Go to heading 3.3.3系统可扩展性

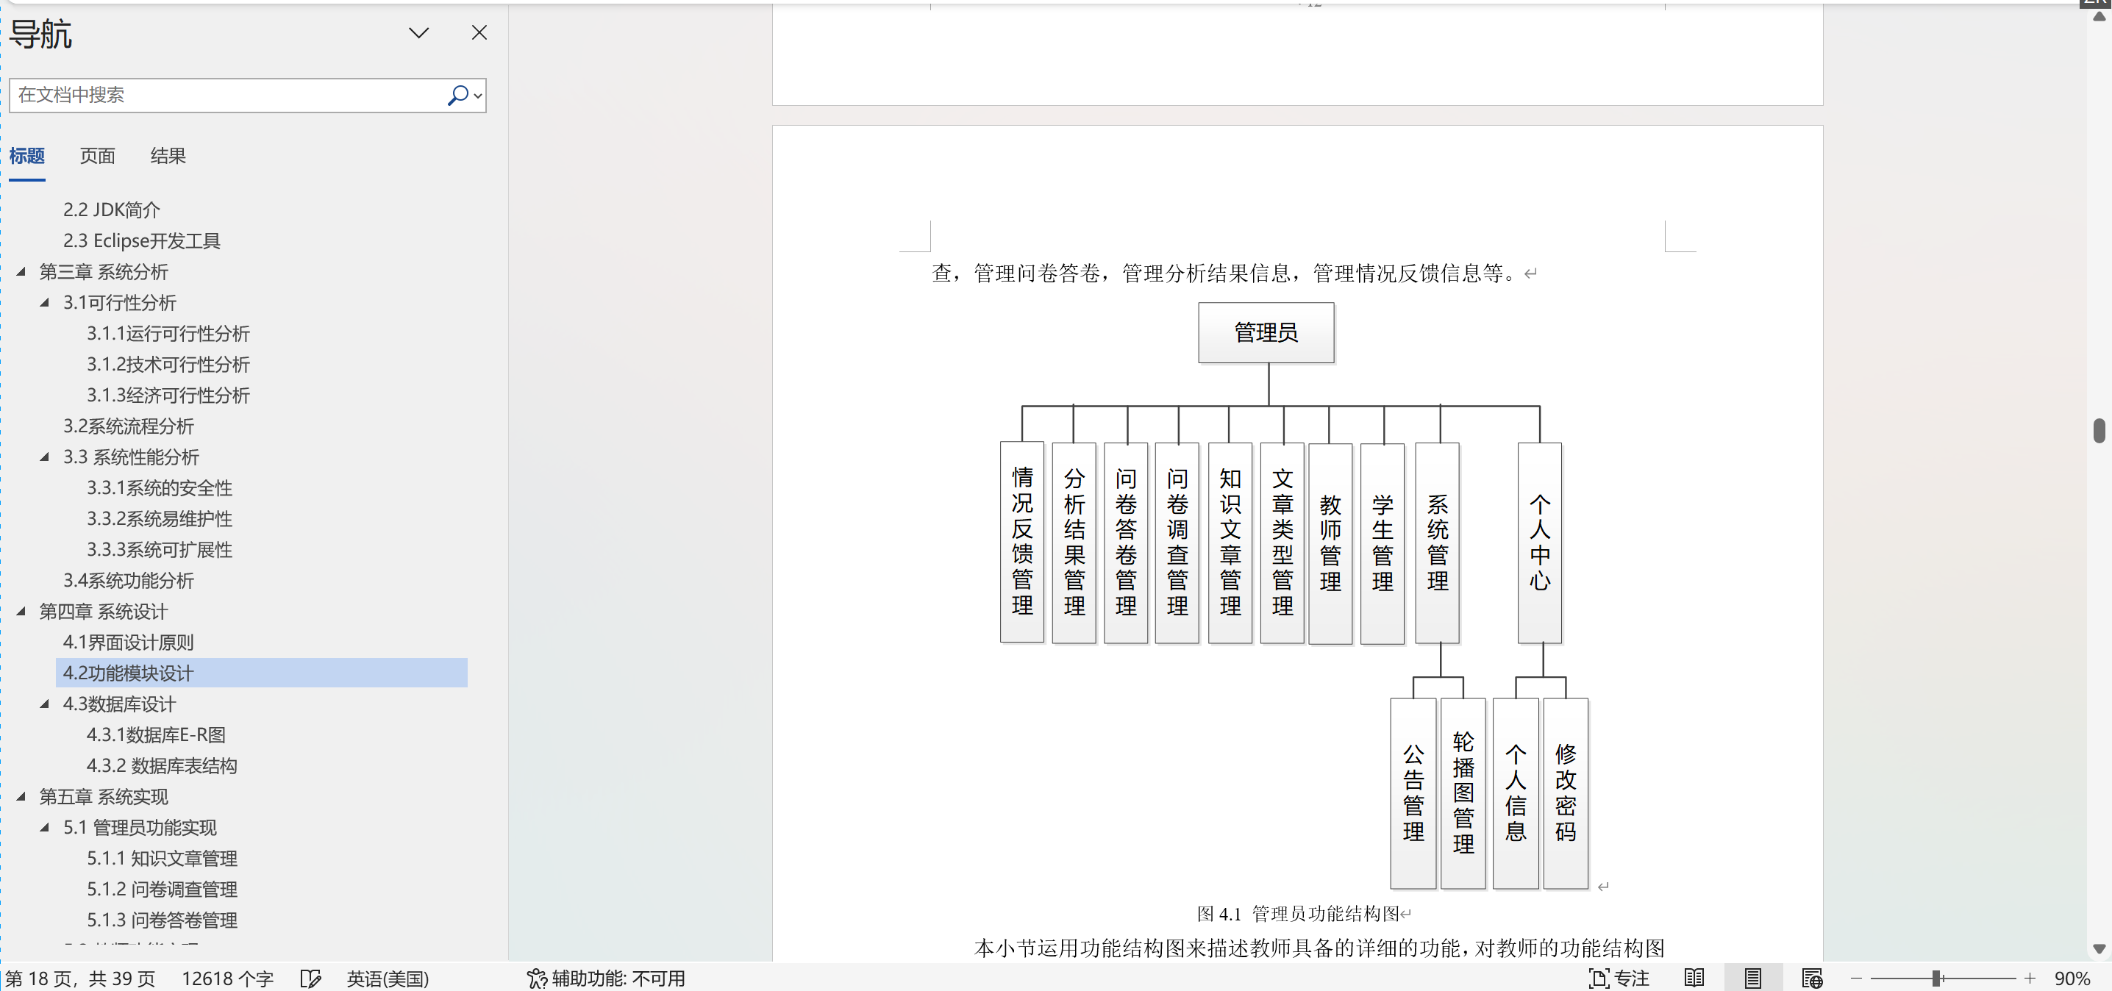click(x=160, y=549)
